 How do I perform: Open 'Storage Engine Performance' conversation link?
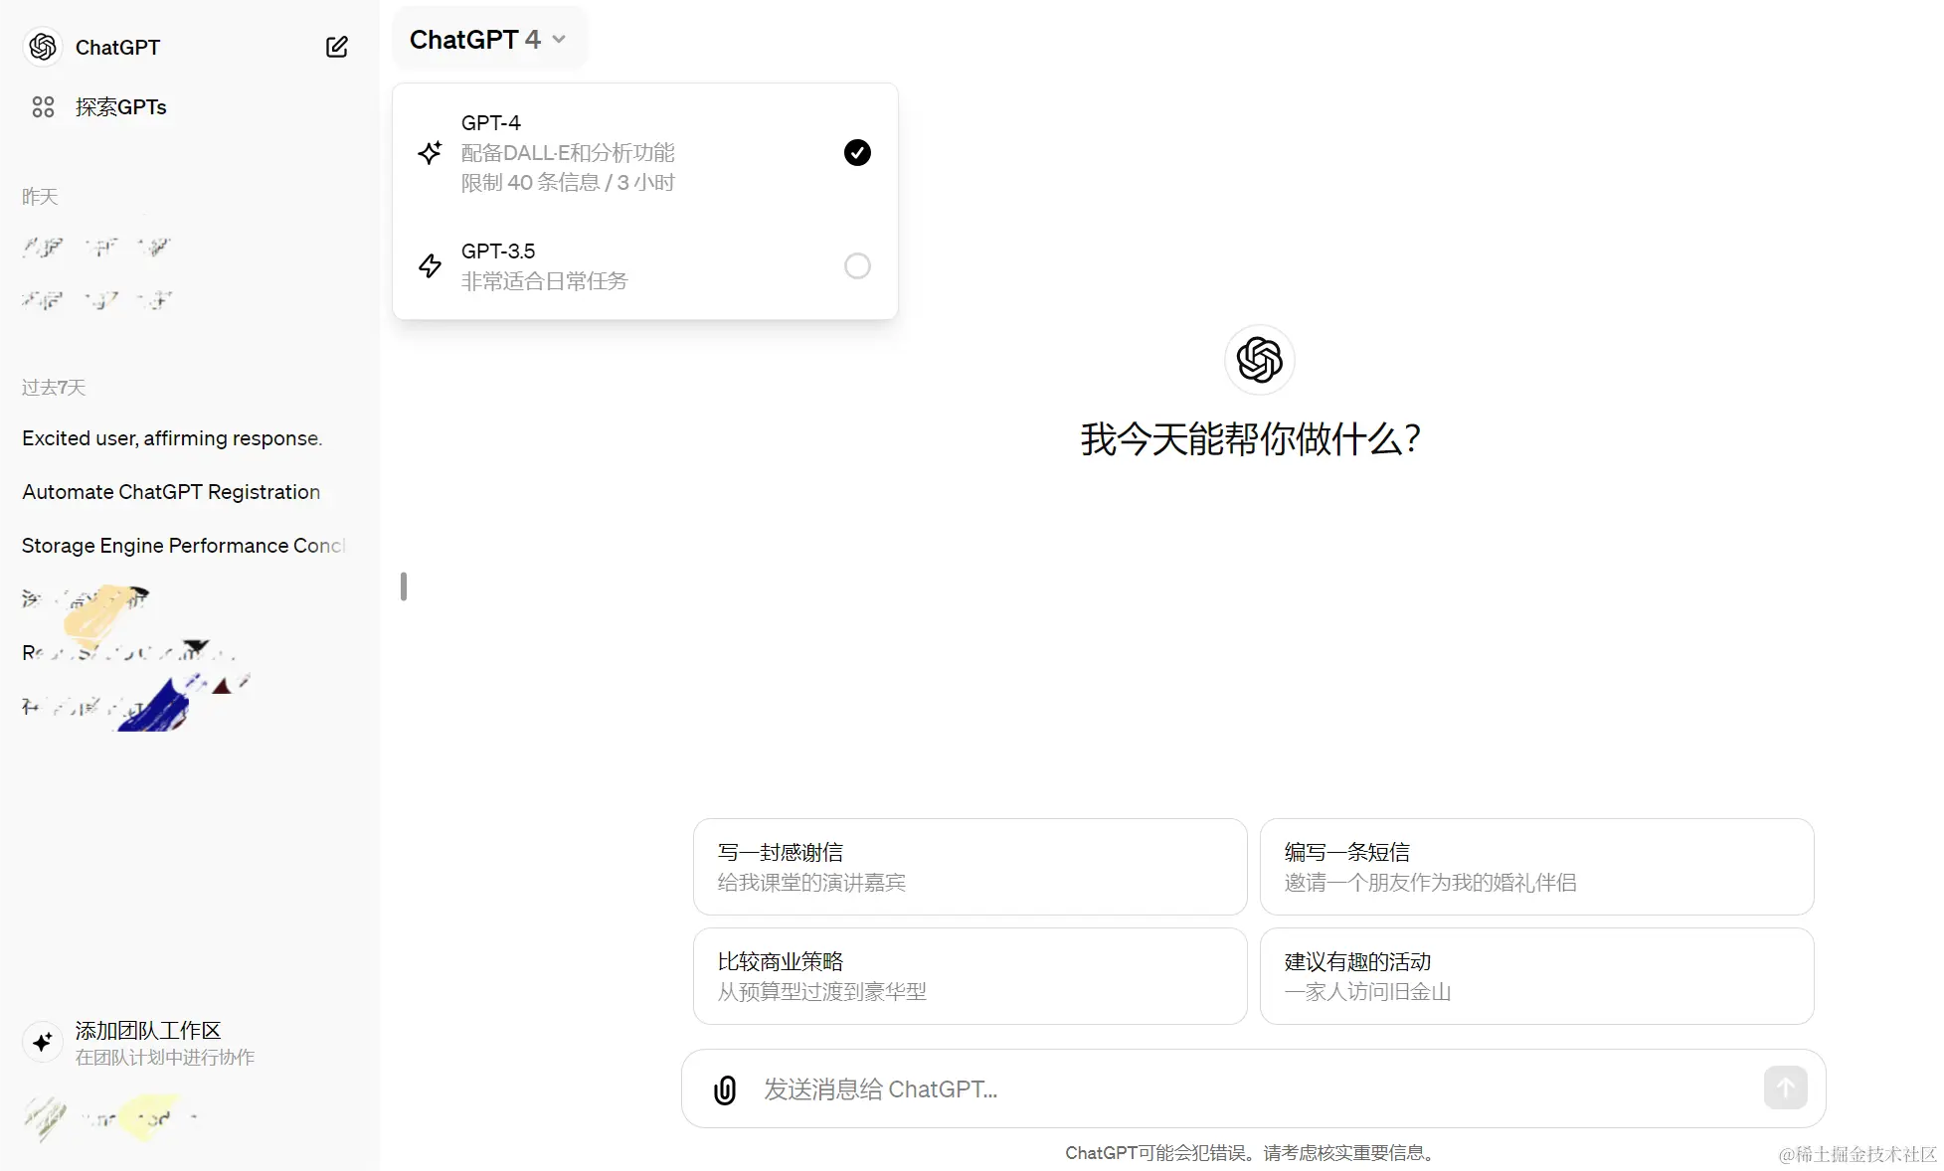click(x=182, y=545)
